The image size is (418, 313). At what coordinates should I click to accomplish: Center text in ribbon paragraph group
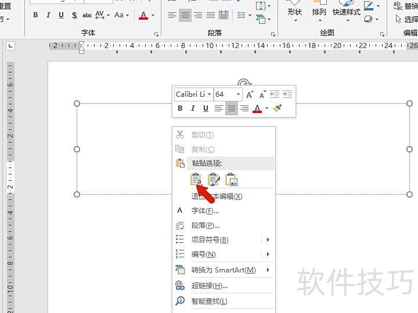(185, 15)
